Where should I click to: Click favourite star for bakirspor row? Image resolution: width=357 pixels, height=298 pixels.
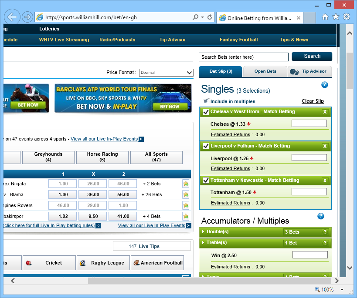click(x=186, y=216)
